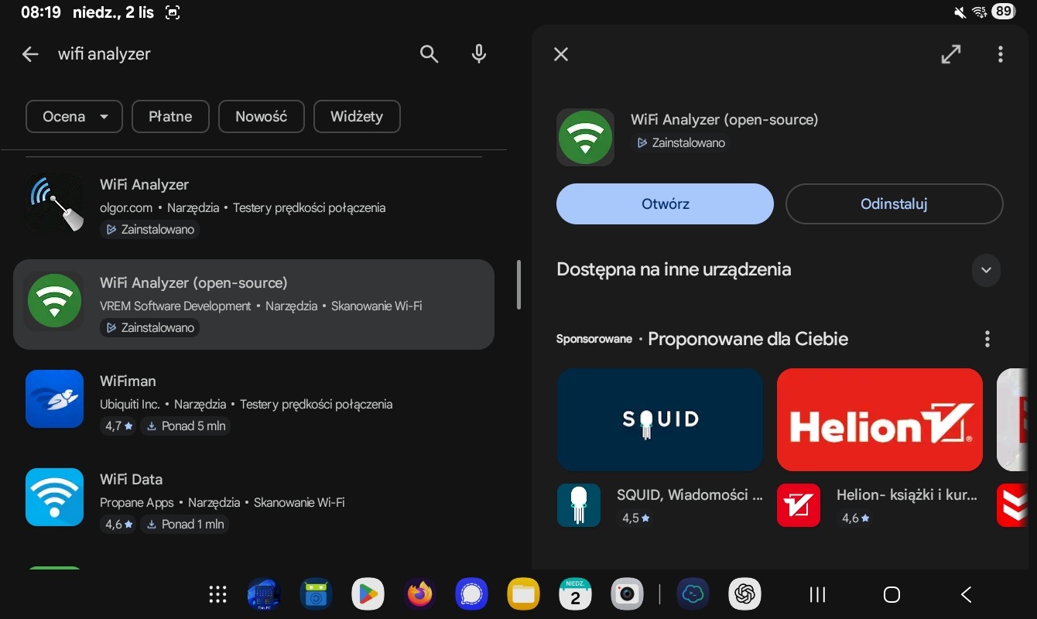Open the app drawer grid icon
The height and width of the screenshot is (619, 1037).
coord(218,594)
